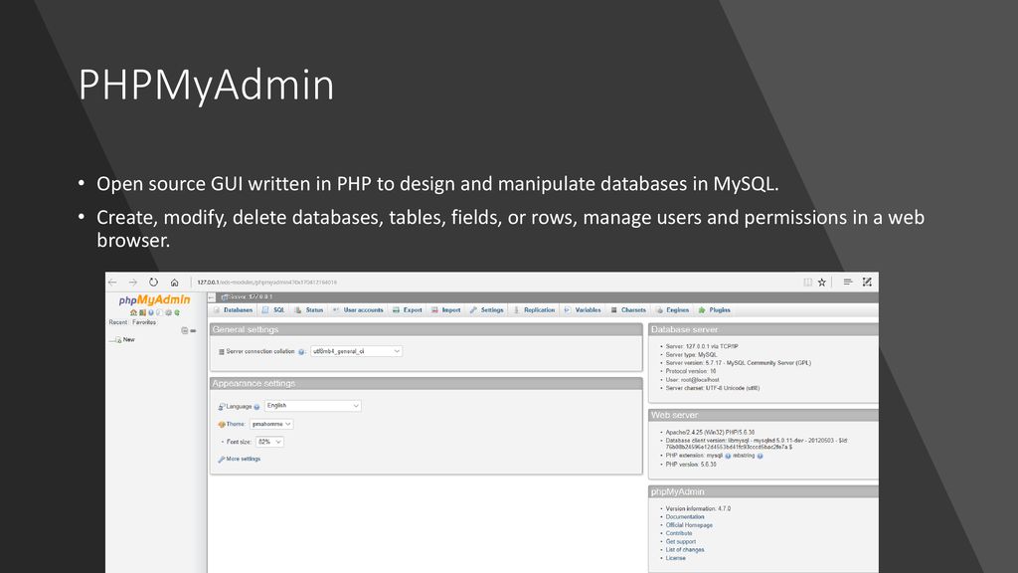Open the Theme dropdown showing pmahomme
The image size is (1018, 573).
[x=271, y=424]
